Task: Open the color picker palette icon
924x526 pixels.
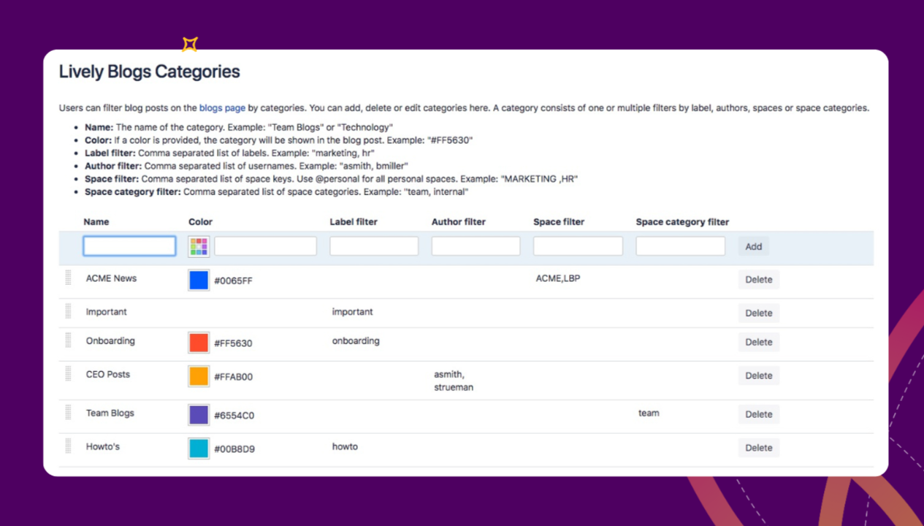Action: (199, 246)
